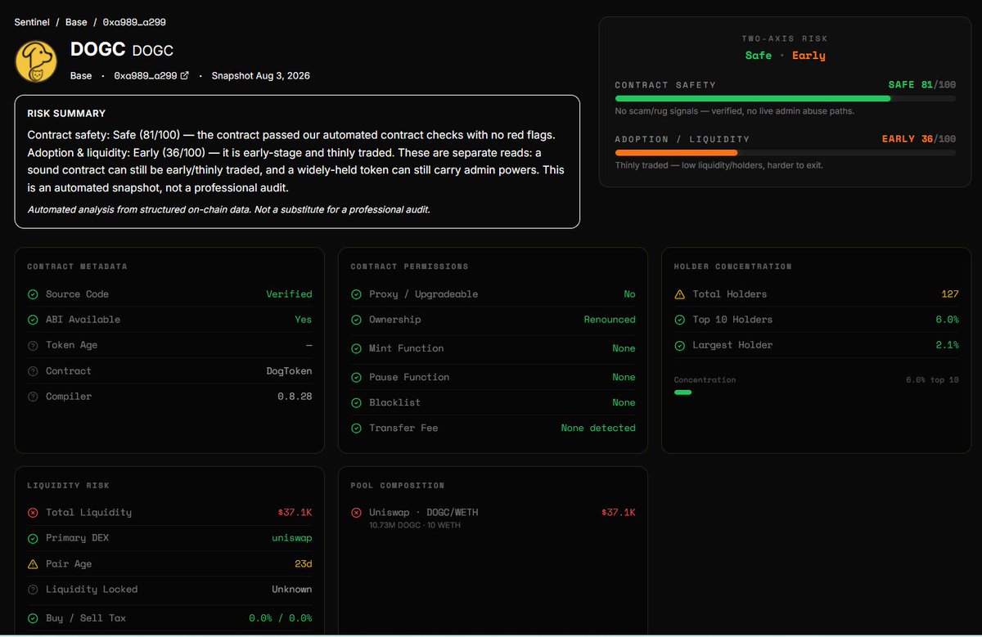Select the 0xa989…a299 breadcrumb entry
The height and width of the screenshot is (637, 982).
tap(134, 22)
